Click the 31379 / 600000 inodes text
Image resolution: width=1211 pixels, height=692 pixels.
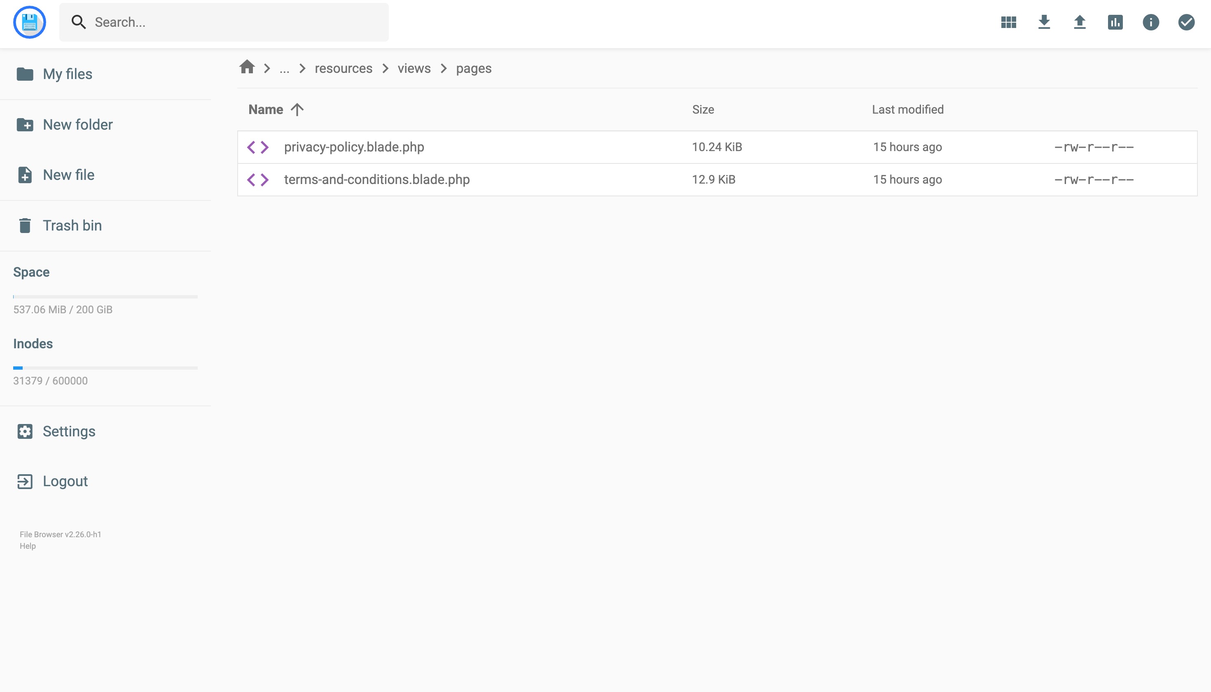tap(50, 381)
